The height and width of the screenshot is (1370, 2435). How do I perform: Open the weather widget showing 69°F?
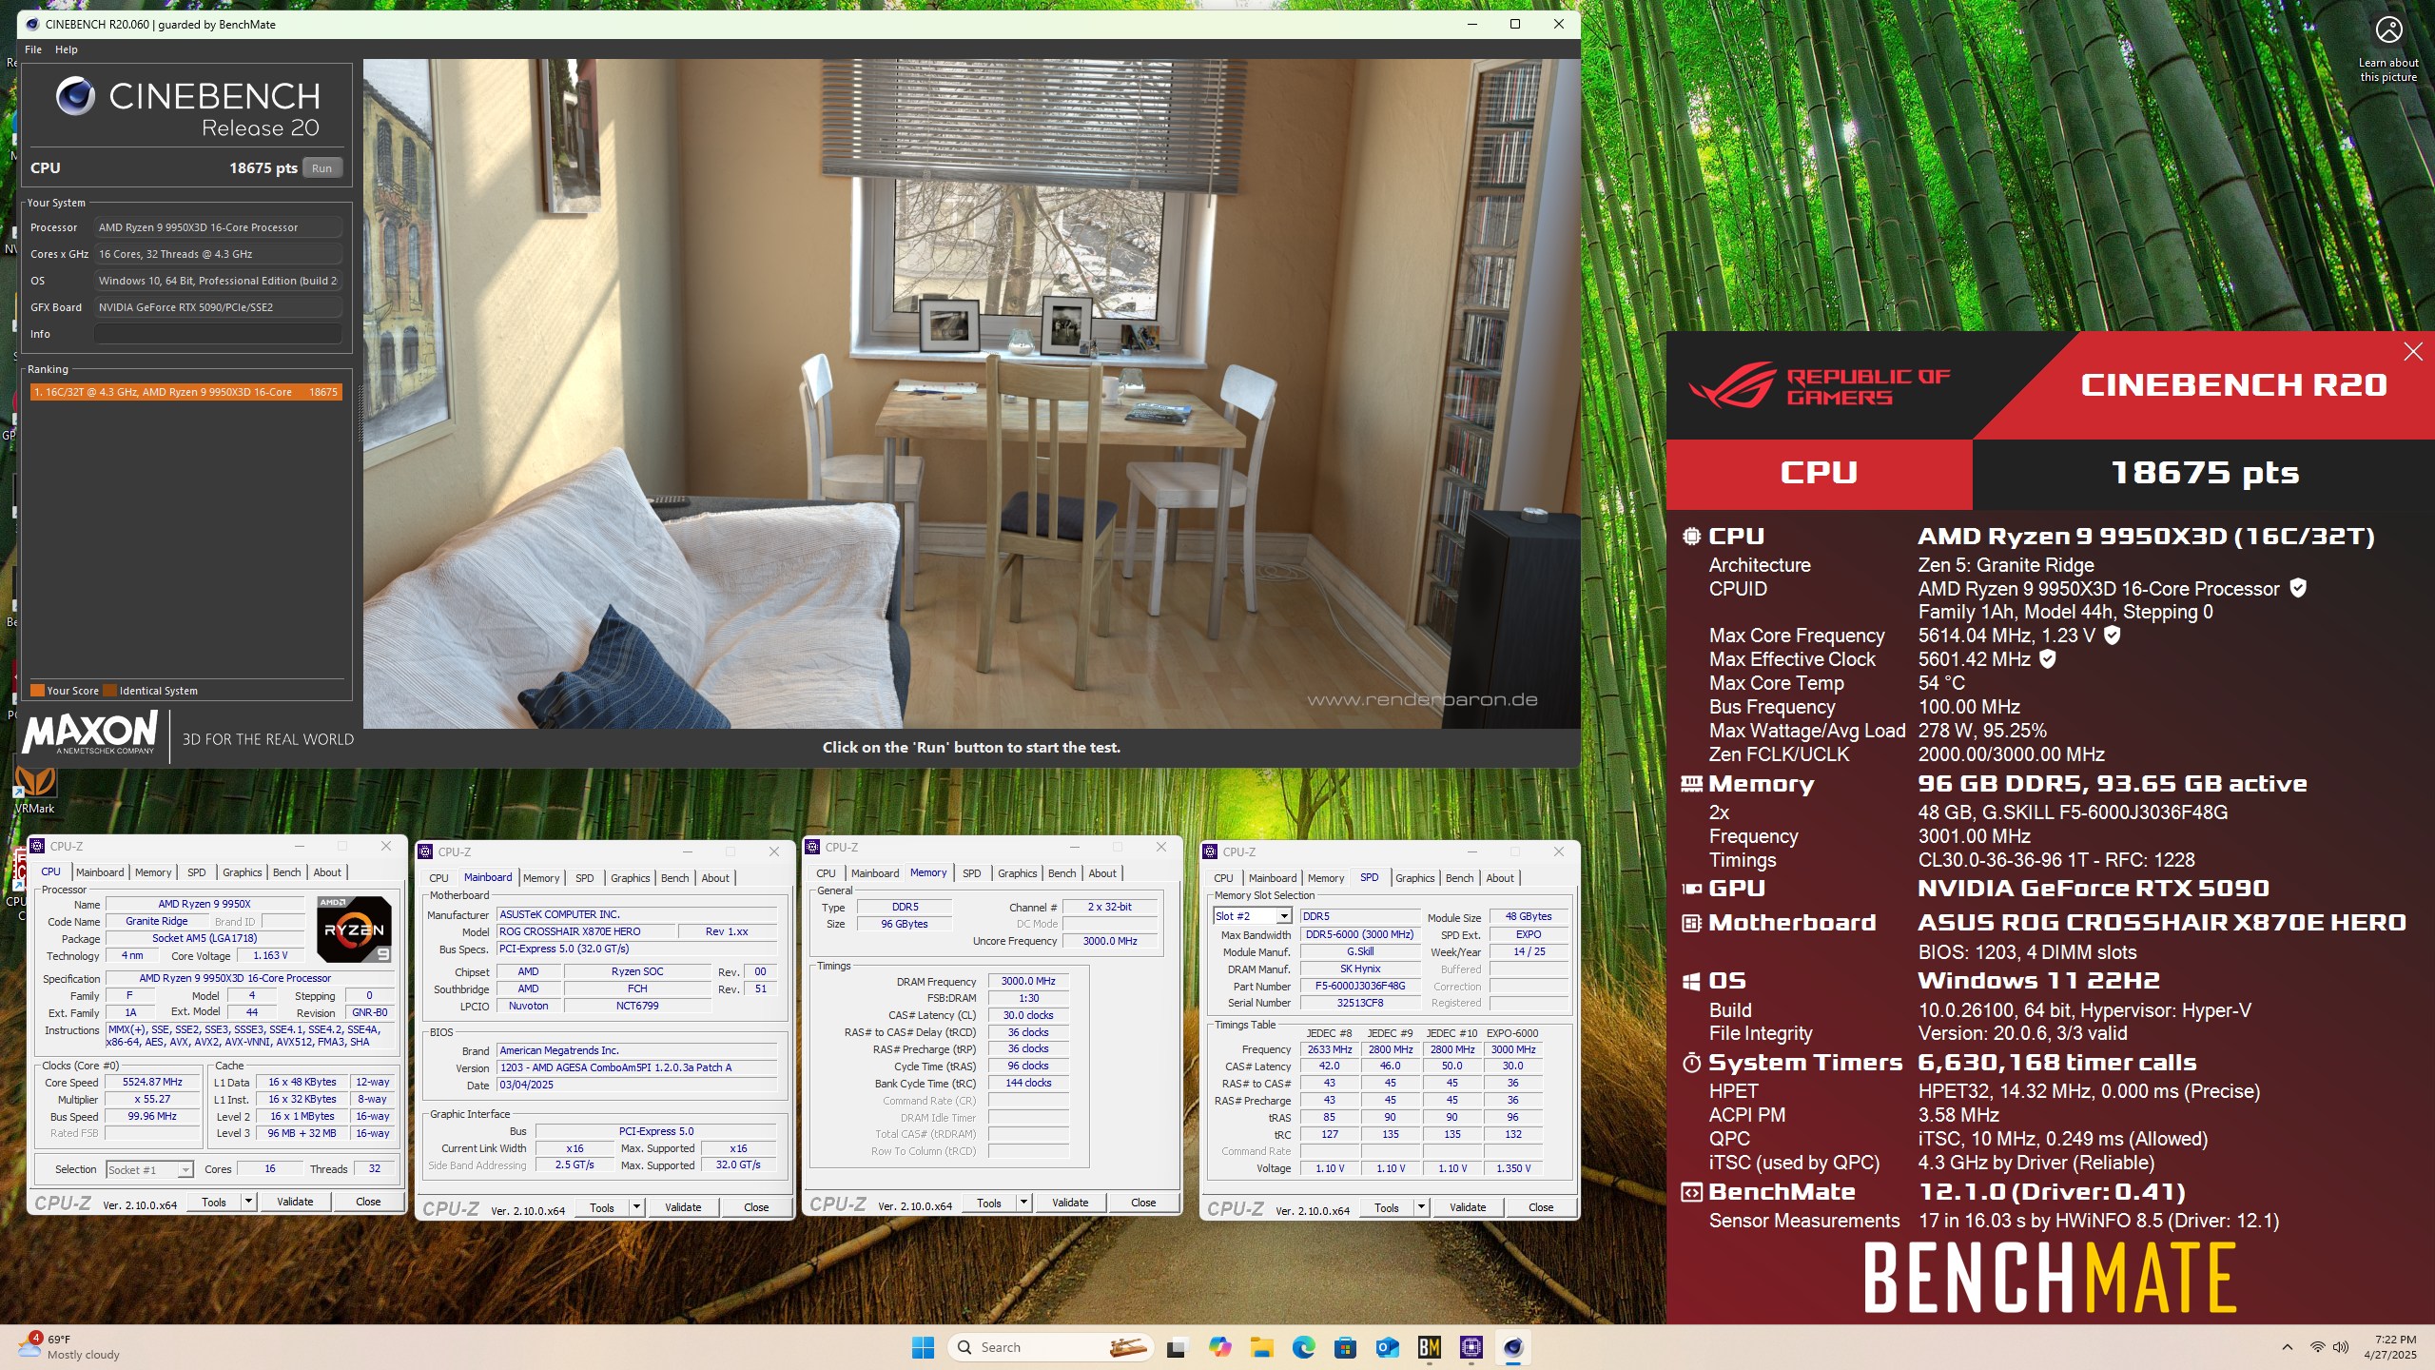coord(71,1347)
